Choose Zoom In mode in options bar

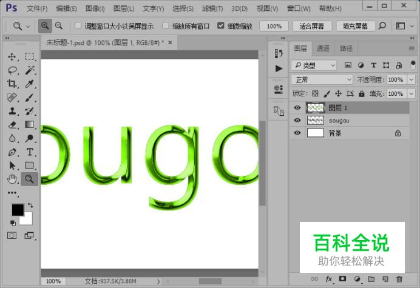pyautogui.click(x=45, y=26)
